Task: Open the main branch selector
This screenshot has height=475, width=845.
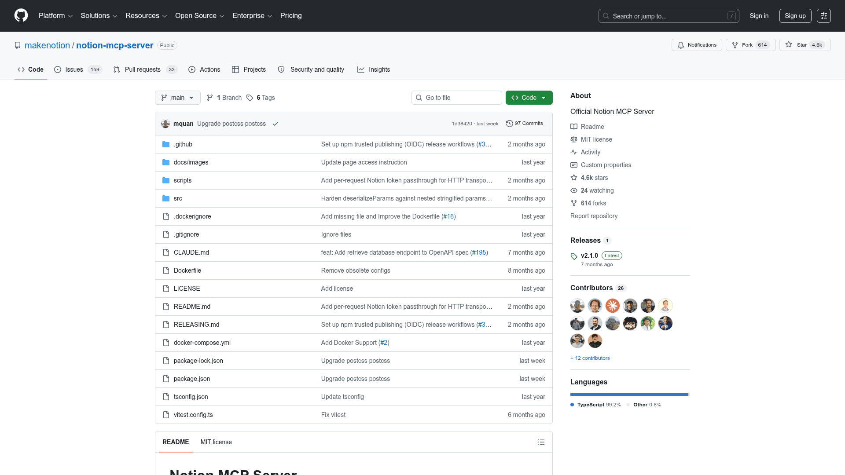Action: coord(178,98)
